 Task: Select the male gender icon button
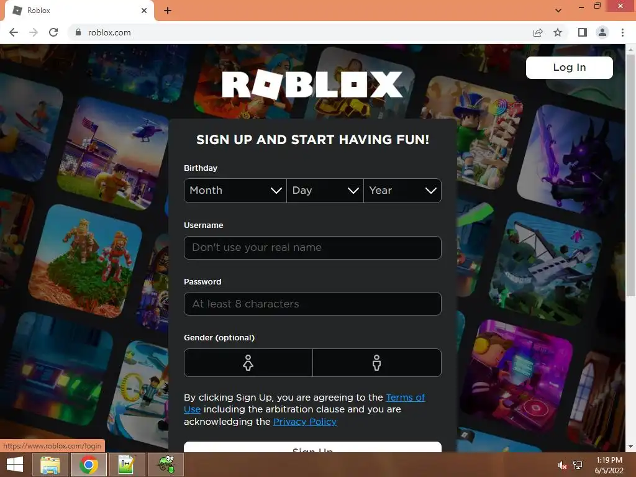(377, 363)
